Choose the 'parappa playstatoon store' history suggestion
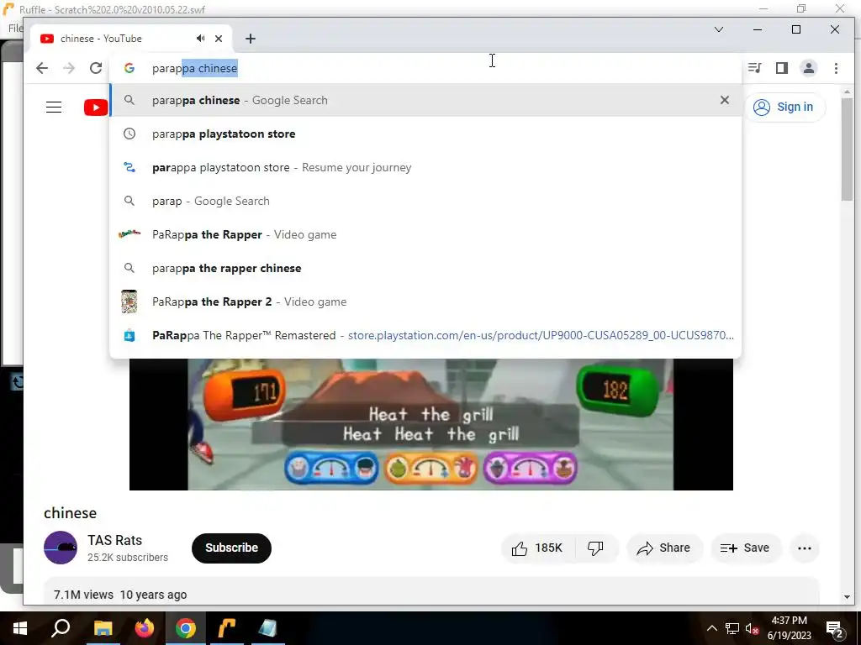861x645 pixels. click(425, 134)
